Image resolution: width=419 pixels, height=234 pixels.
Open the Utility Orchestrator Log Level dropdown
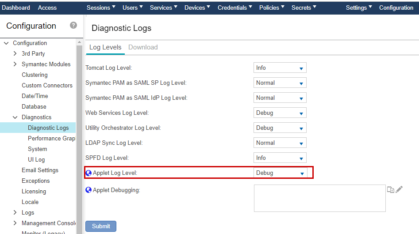click(x=280, y=128)
